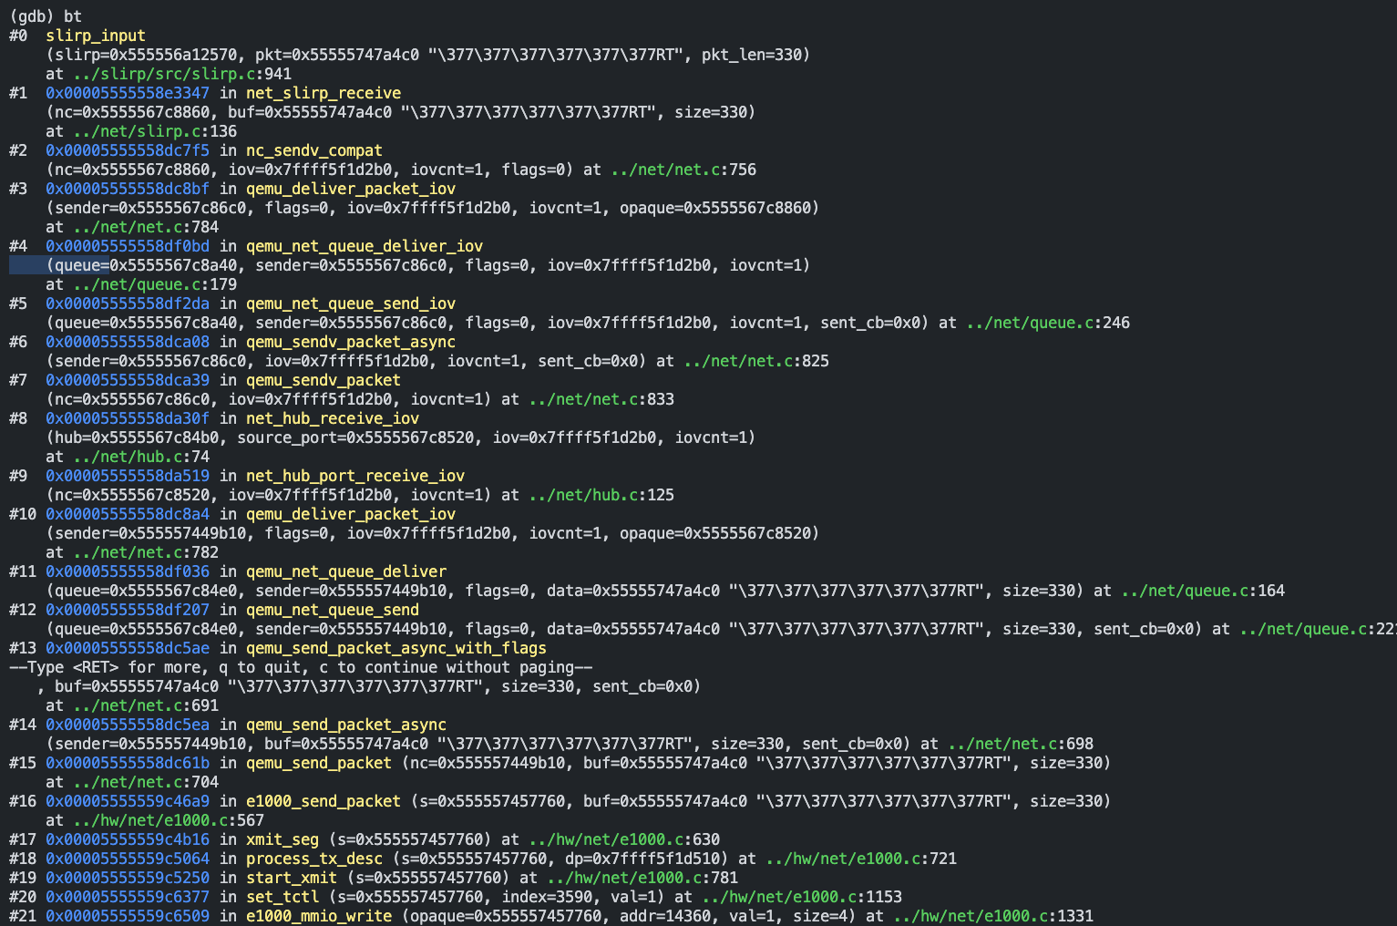Click qemu_sendv_packet in frame #7
The height and width of the screenshot is (926, 1397).
click(324, 380)
